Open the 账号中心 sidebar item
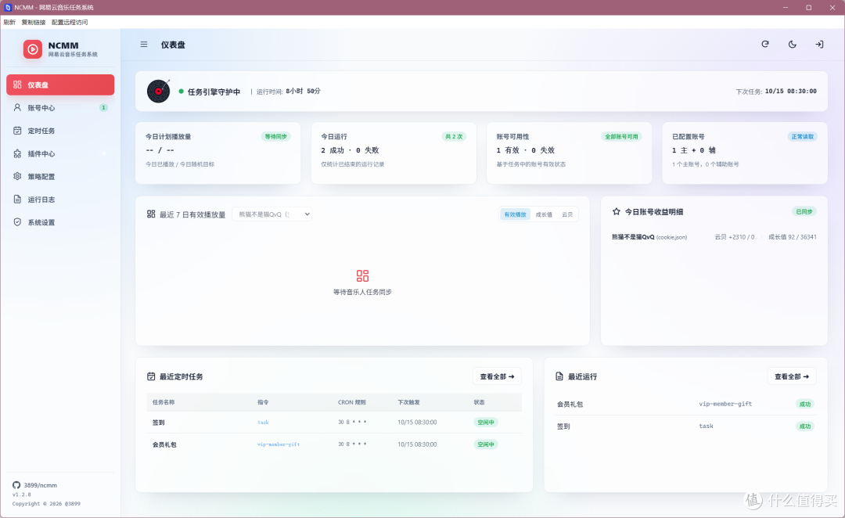 click(x=60, y=108)
